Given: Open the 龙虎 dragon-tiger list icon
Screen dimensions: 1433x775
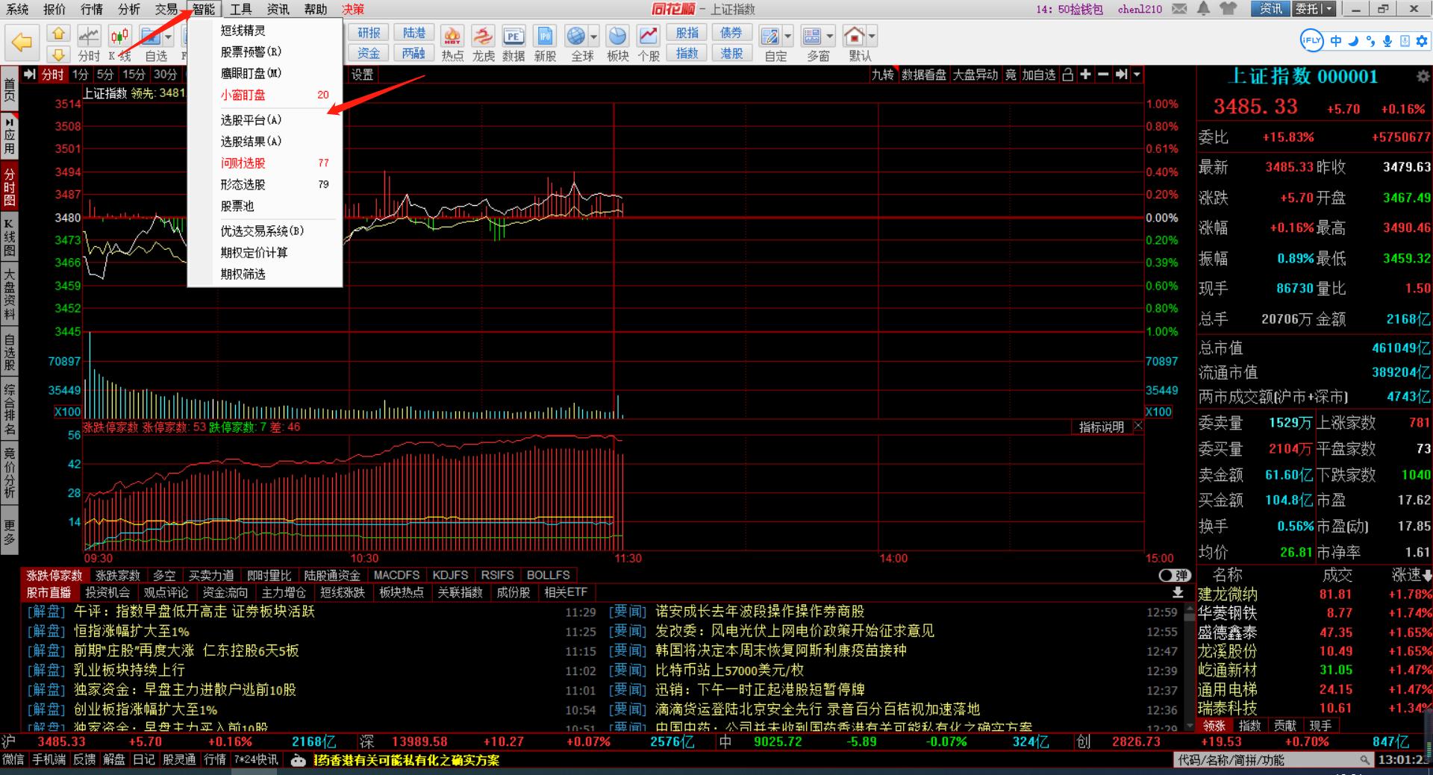Looking at the screenshot, I should tap(483, 37).
